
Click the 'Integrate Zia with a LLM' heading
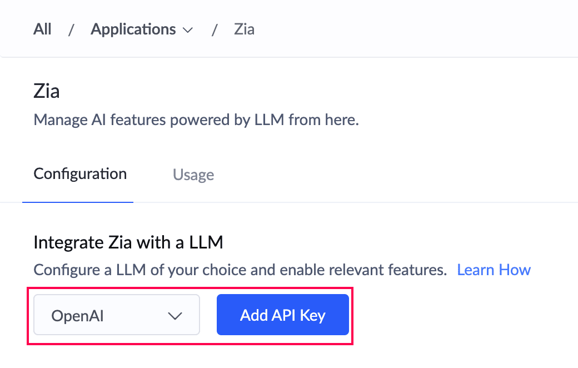[128, 242]
